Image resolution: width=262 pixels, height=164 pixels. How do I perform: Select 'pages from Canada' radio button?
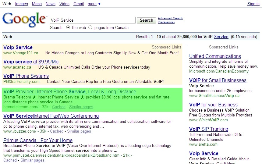pyautogui.click(x=90, y=27)
